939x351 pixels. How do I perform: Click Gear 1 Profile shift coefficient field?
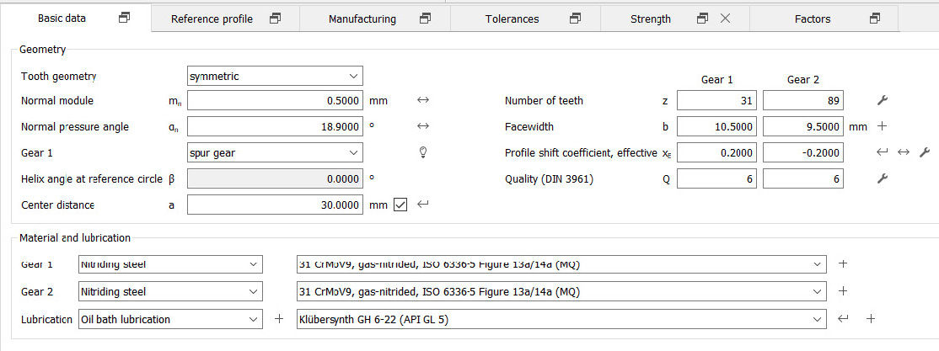pos(717,152)
